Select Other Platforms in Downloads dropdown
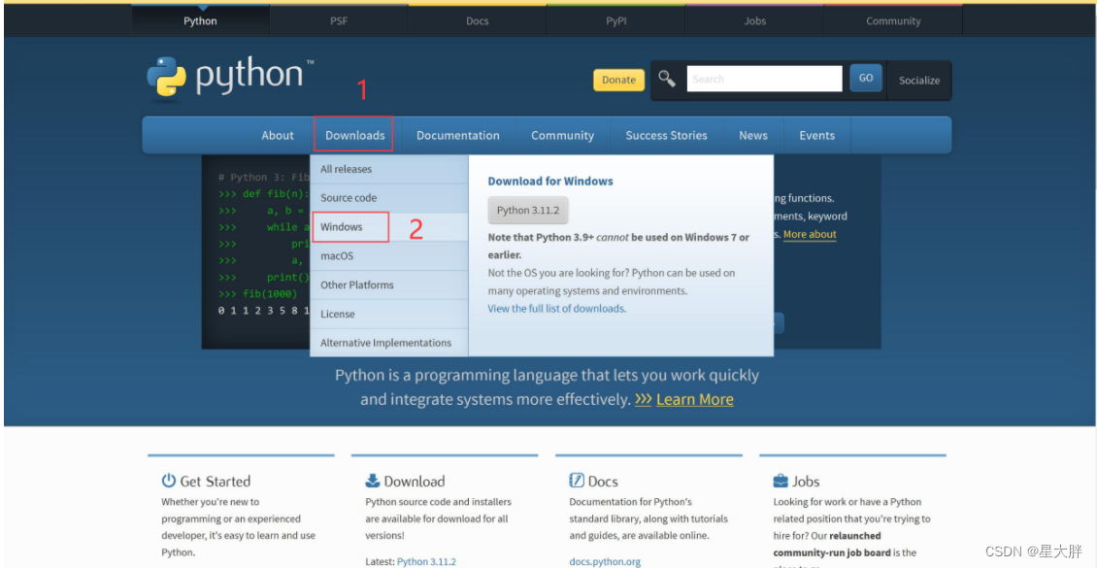The width and height of the screenshot is (1097, 568). tap(389, 285)
